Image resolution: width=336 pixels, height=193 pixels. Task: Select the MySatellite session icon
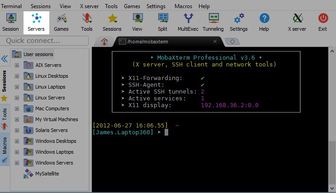[x=28, y=174]
